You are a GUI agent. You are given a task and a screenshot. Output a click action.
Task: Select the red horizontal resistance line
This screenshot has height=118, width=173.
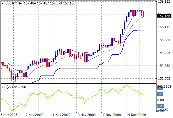pos(15,61)
